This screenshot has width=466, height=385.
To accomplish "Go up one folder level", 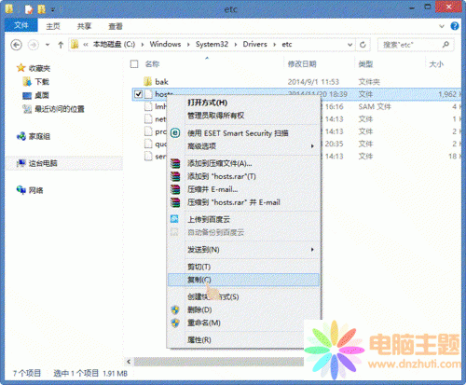I will point(61,45).
